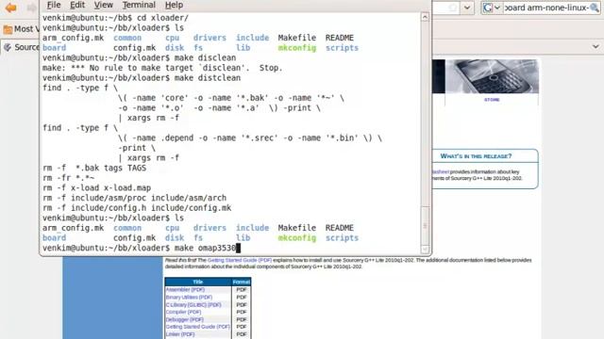Viewport: 604px width, 339px height.
Task: Click the Most Visited bookmarks folder icon
Action: pyautogui.click(x=8, y=29)
